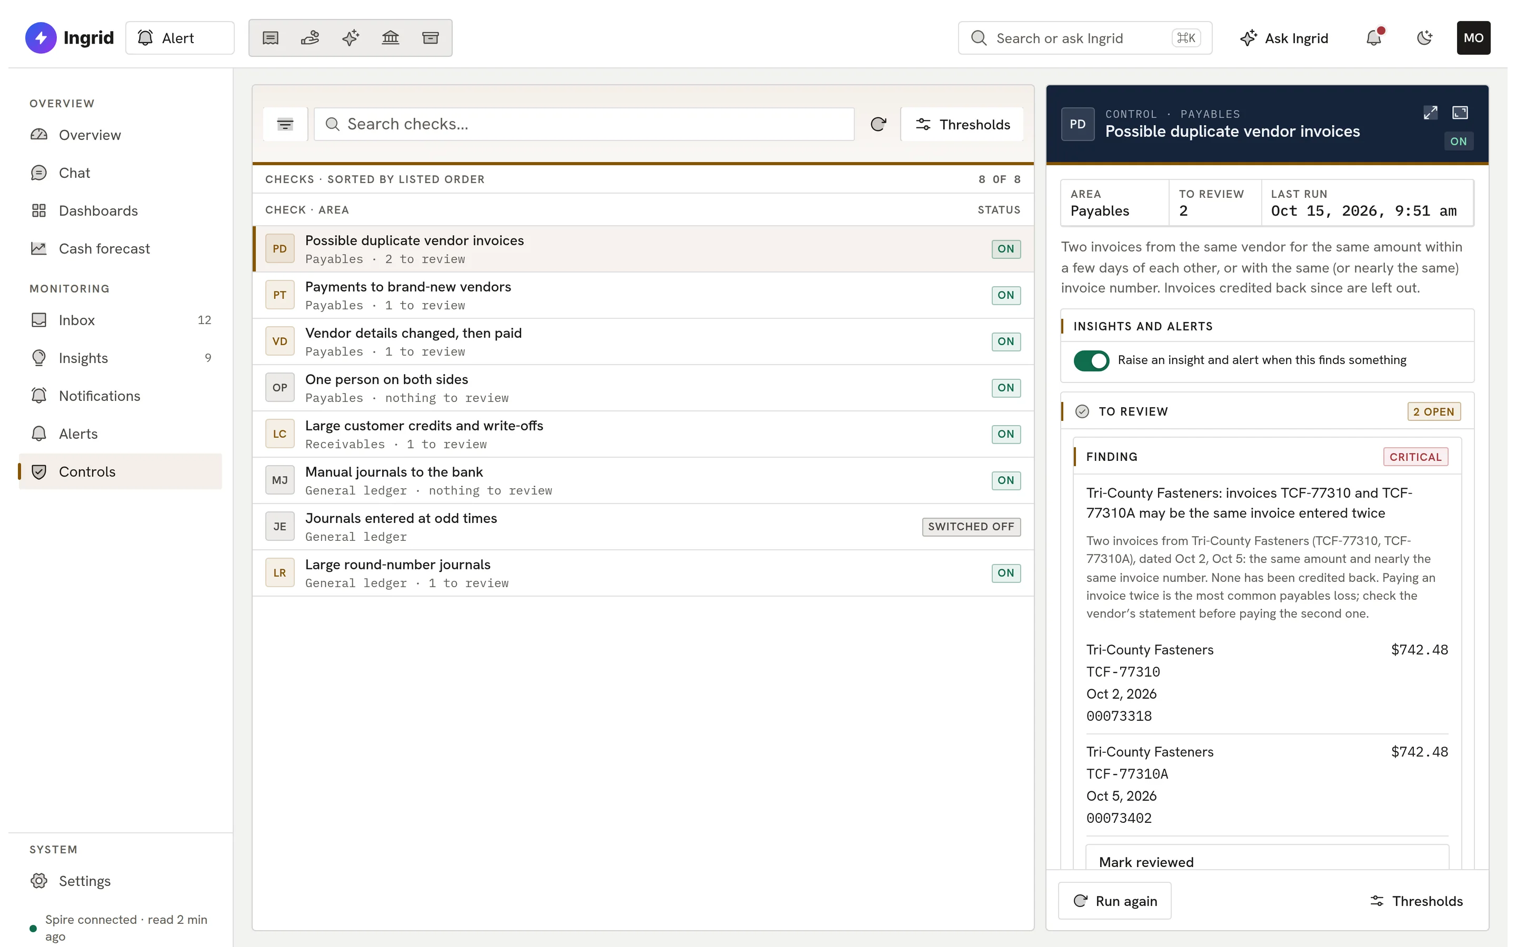Select Manual journals to the bank check

(x=643, y=480)
